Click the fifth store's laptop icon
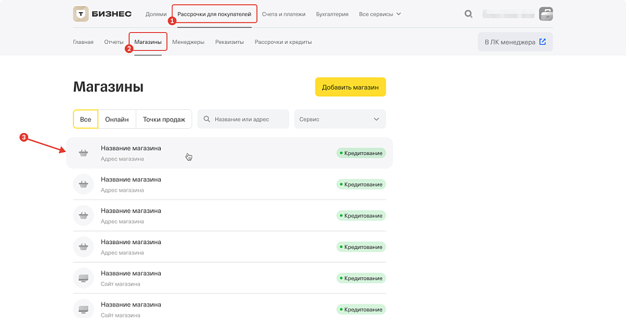626x318 pixels. point(83,278)
